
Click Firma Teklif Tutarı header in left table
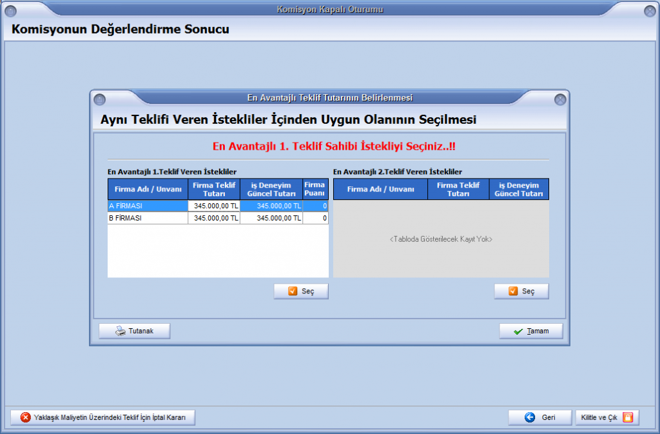pos(214,189)
